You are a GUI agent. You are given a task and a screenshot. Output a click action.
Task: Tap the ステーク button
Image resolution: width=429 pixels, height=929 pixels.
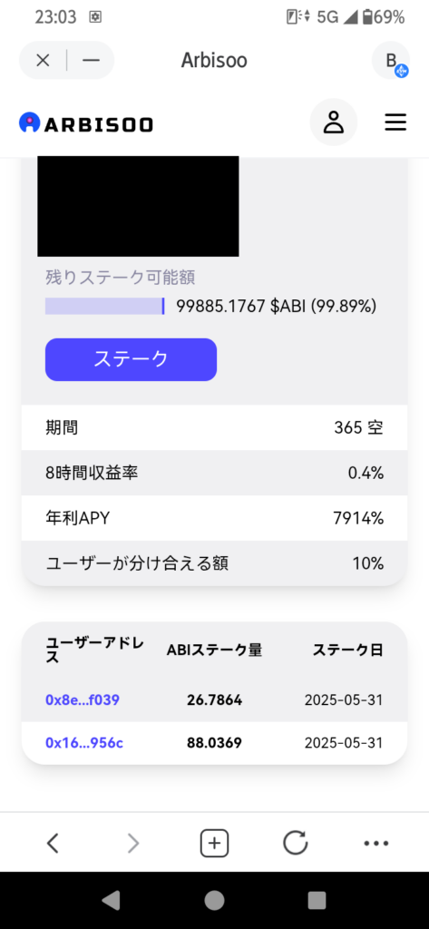click(x=131, y=359)
